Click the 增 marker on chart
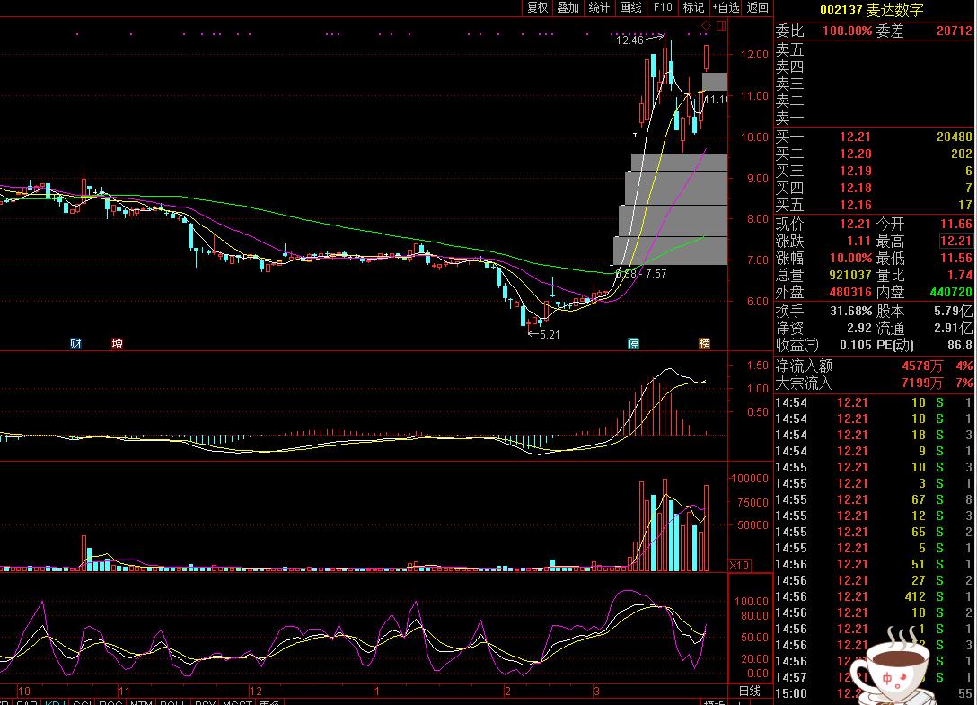Image resolution: width=977 pixels, height=705 pixels. (x=117, y=343)
